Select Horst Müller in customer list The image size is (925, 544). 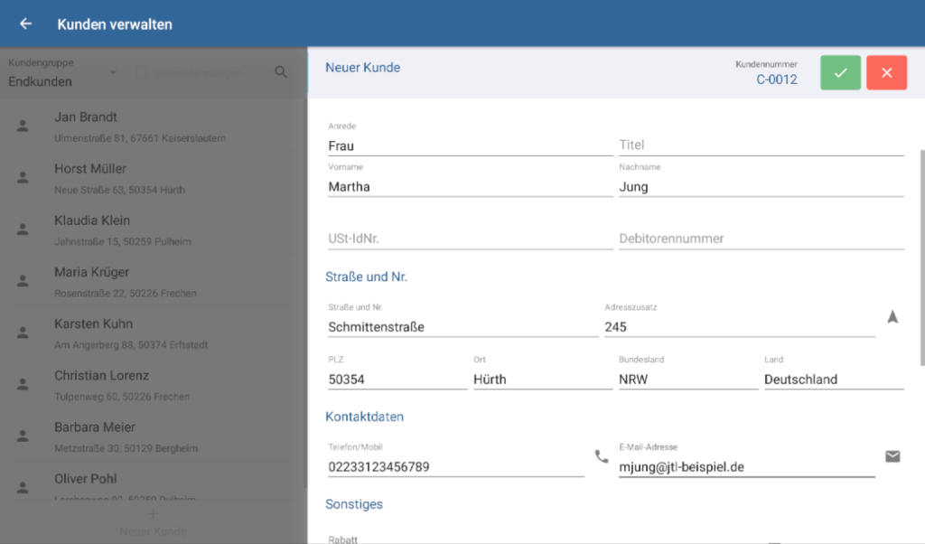pos(154,178)
